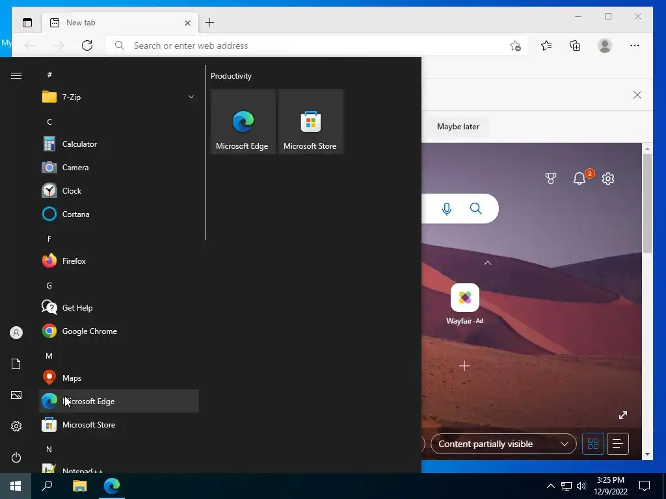This screenshot has height=499, width=666.
Task: Open network icon in system tray
Action: point(566,486)
